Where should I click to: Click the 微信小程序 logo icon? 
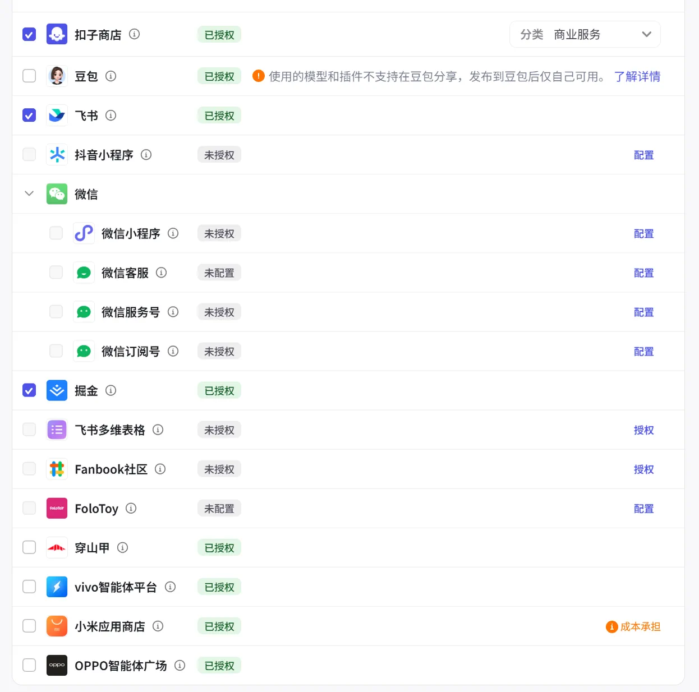[x=84, y=233]
